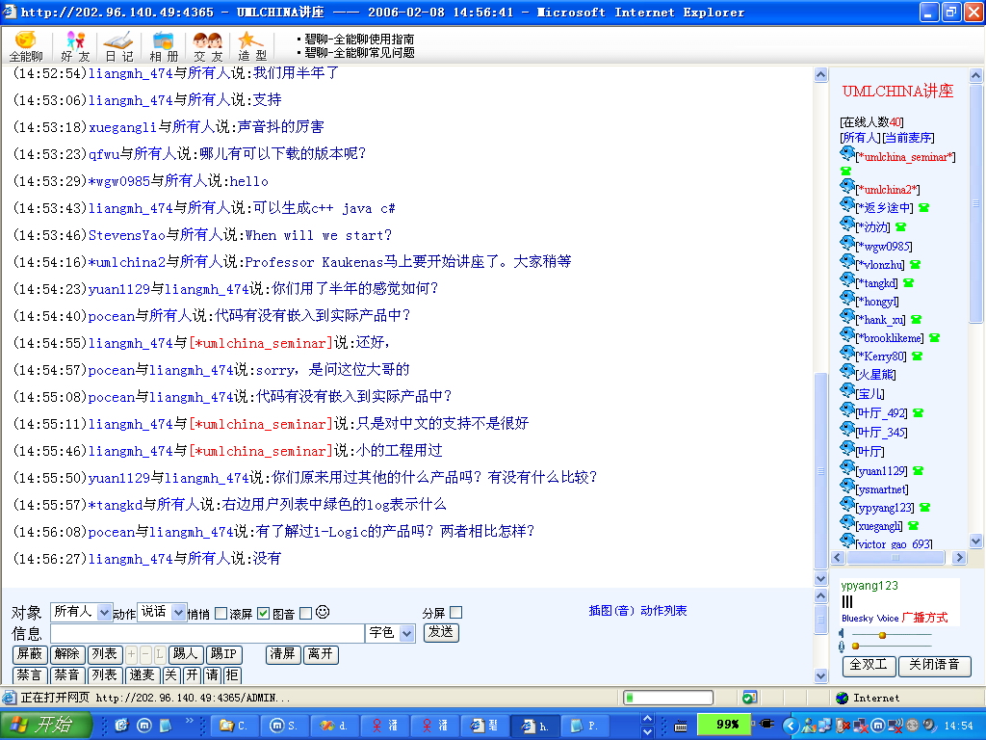Open the 字色 font color dropdown

point(390,633)
